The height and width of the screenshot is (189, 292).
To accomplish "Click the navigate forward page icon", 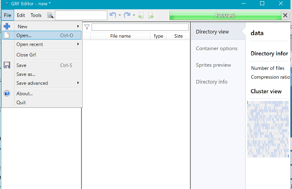I will coord(151,15).
